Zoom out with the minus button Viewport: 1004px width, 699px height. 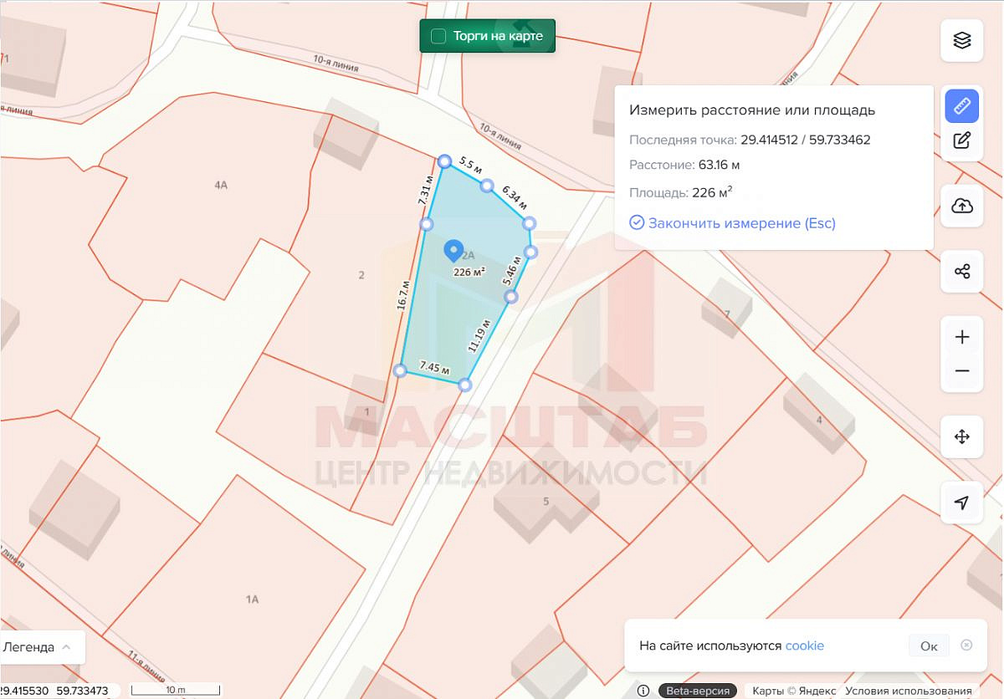coord(962,371)
